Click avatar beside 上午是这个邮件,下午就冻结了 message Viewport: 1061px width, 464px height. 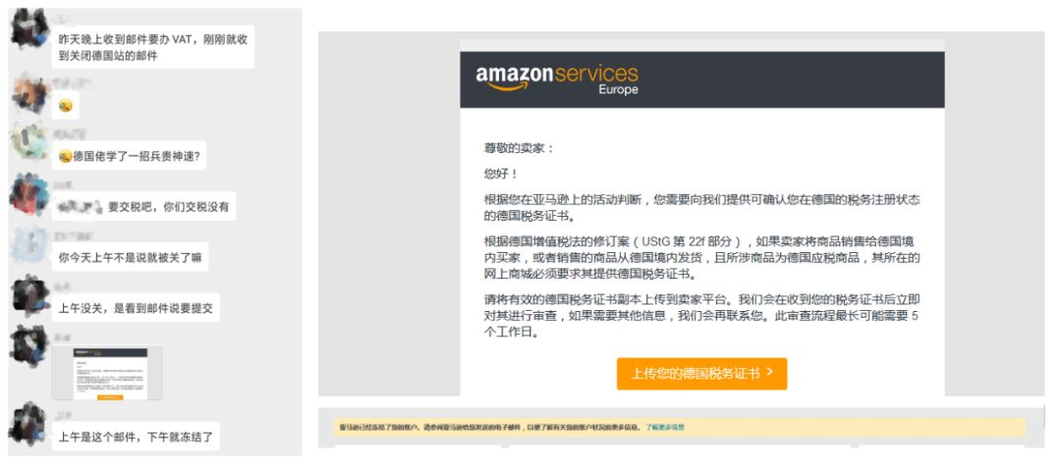(x=30, y=422)
